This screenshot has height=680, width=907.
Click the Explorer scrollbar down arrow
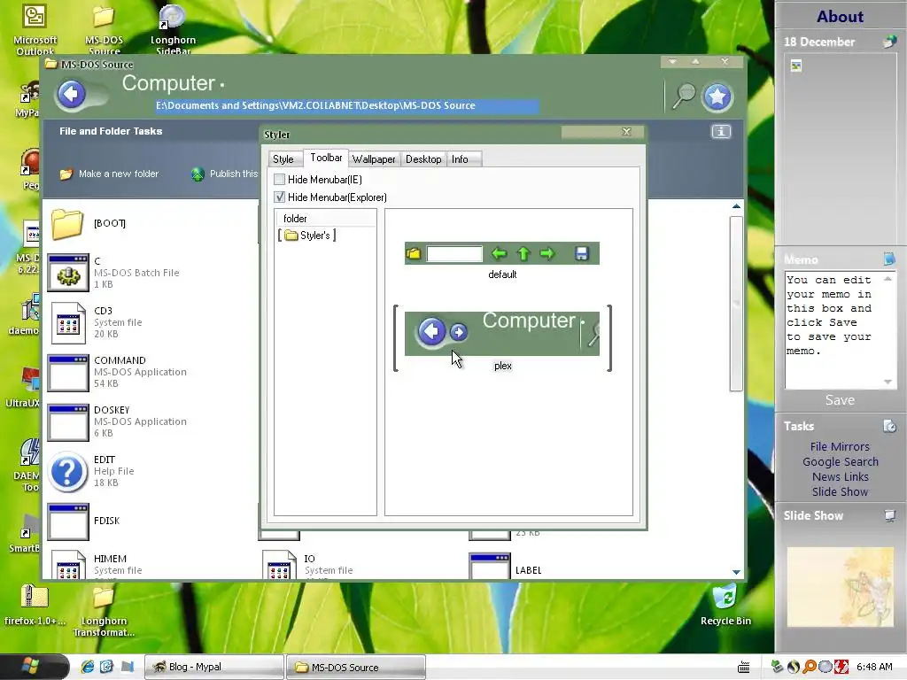(736, 572)
